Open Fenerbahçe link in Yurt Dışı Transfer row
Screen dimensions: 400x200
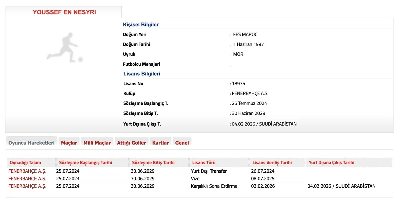point(27,171)
